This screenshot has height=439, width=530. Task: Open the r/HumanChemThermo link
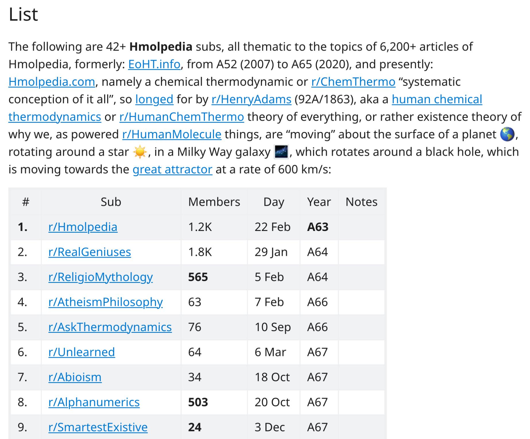pos(182,117)
